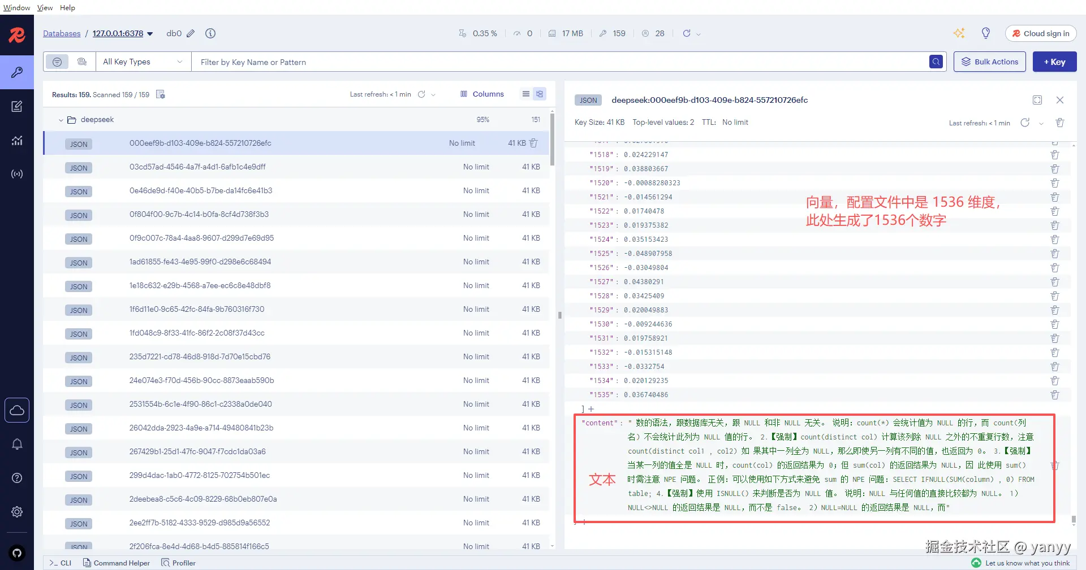Click the export icon beside Scanned 159 / 159
This screenshot has width=1086, height=570.
click(x=161, y=94)
